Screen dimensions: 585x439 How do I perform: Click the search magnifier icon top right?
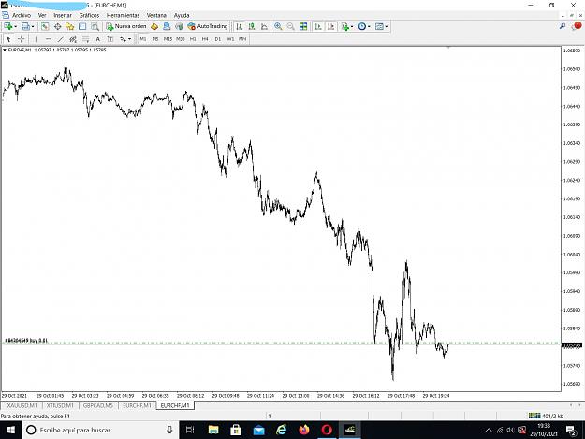click(x=563, y=26)
